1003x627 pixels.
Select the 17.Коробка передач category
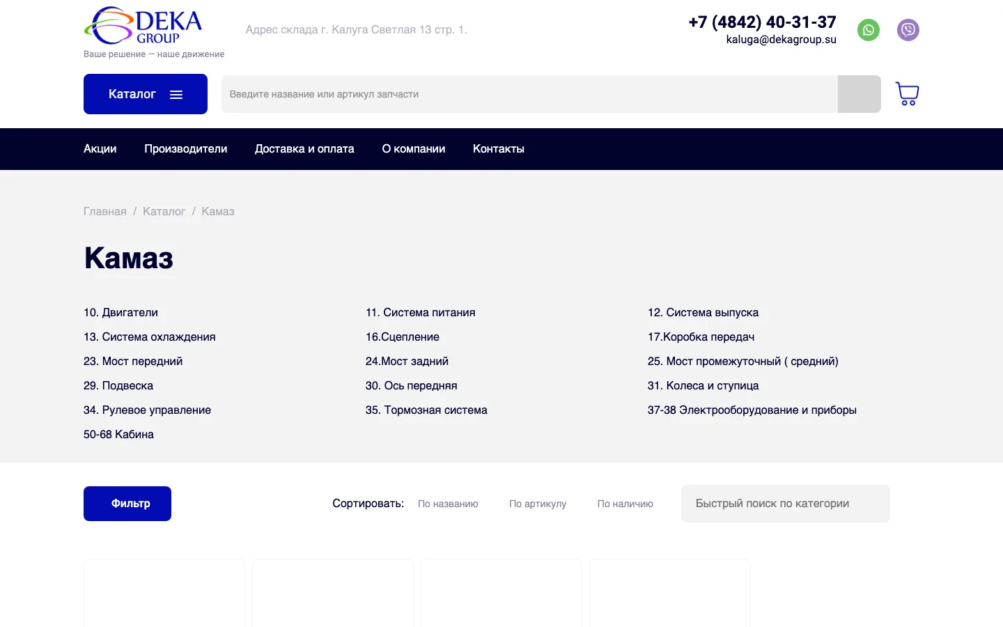(x=701, y=337)
